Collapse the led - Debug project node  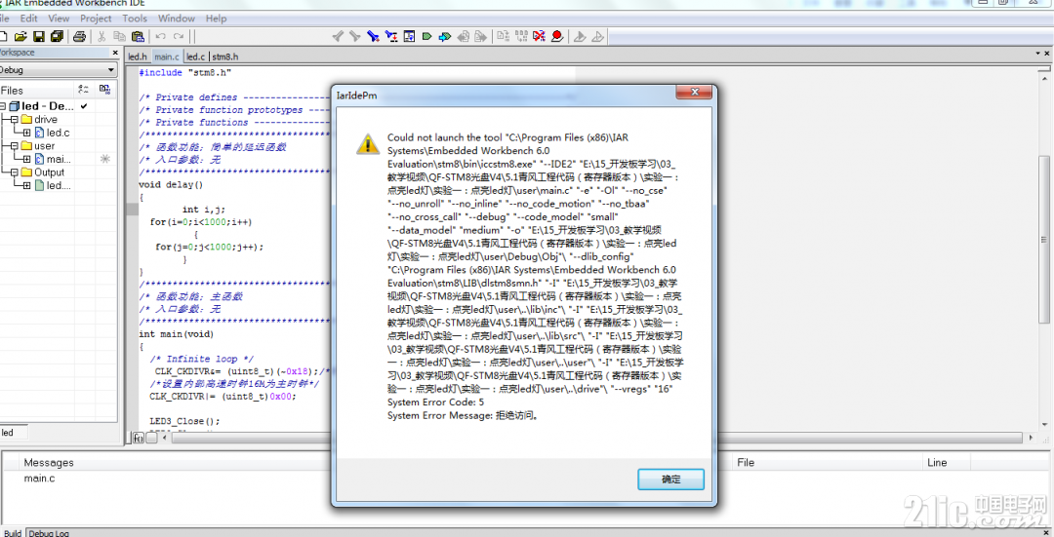[x=3, y=106]
